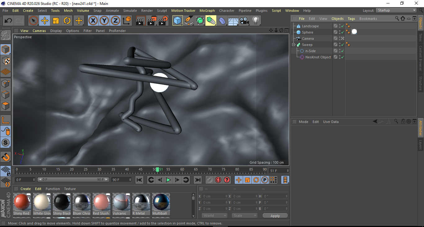Open the World coordinate dropdown
424x227 pixels.
click(x=214, y=216)
